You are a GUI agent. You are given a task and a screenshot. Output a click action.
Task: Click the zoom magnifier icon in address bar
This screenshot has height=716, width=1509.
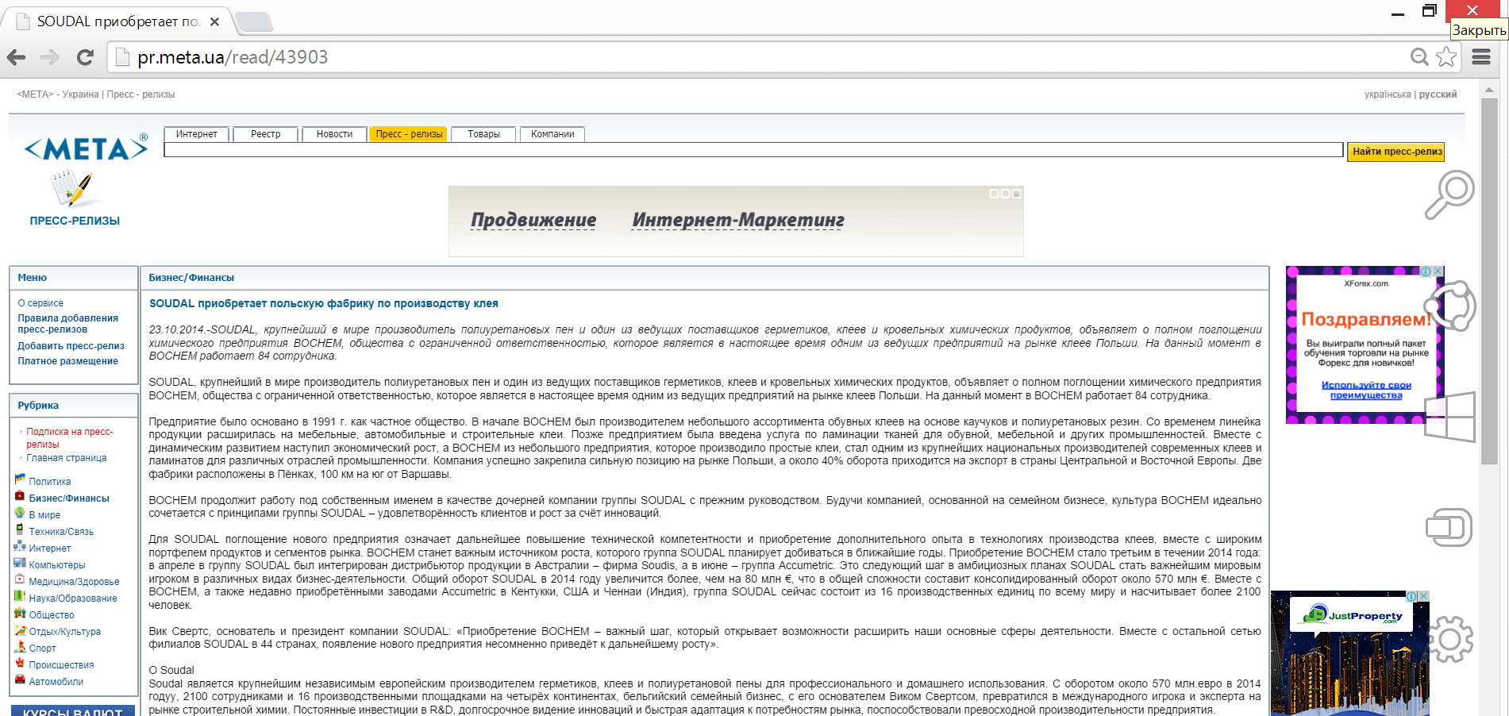(x=1419, y=57)
